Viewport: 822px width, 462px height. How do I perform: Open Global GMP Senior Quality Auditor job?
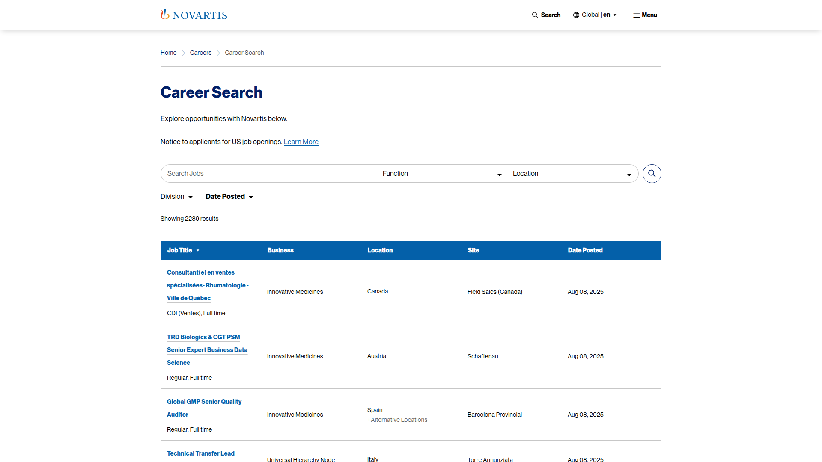tap(204, 408)
